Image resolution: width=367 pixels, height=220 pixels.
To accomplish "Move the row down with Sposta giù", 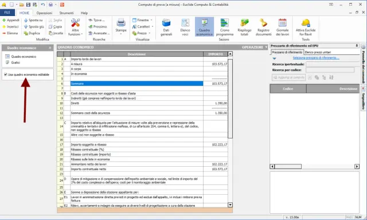I will 34,27.
